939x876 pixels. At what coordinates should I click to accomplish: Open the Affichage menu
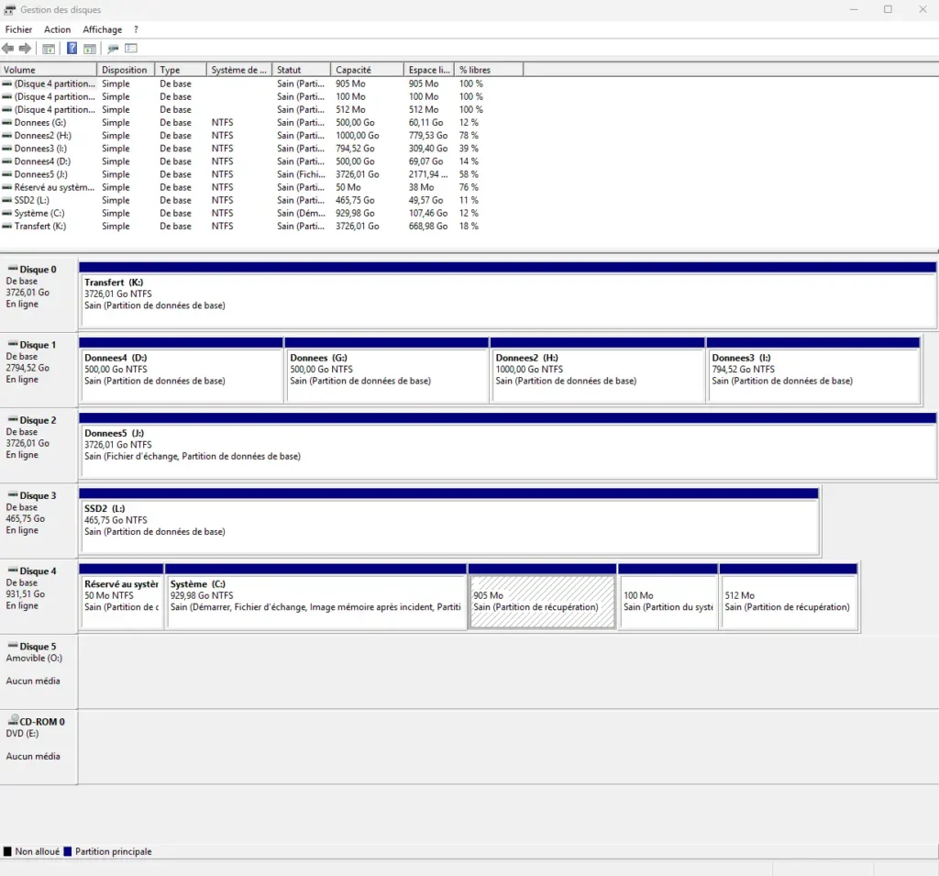(x=103, y=29)
